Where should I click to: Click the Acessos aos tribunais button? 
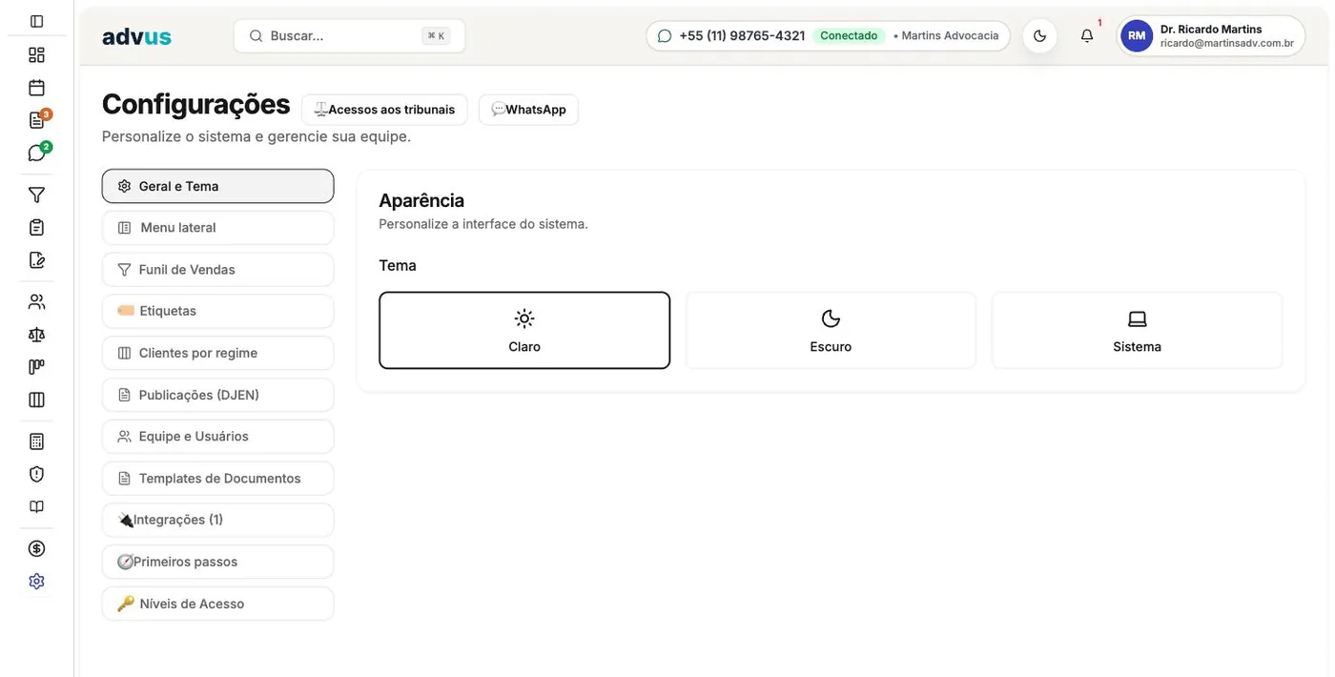click(384, 110)
